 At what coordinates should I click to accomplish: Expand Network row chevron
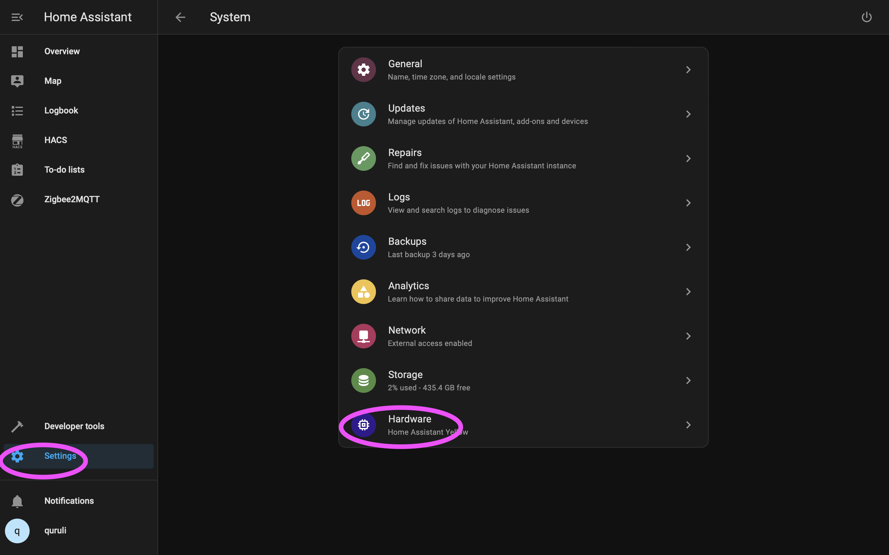pyautogui.click(x=688, y=336)
